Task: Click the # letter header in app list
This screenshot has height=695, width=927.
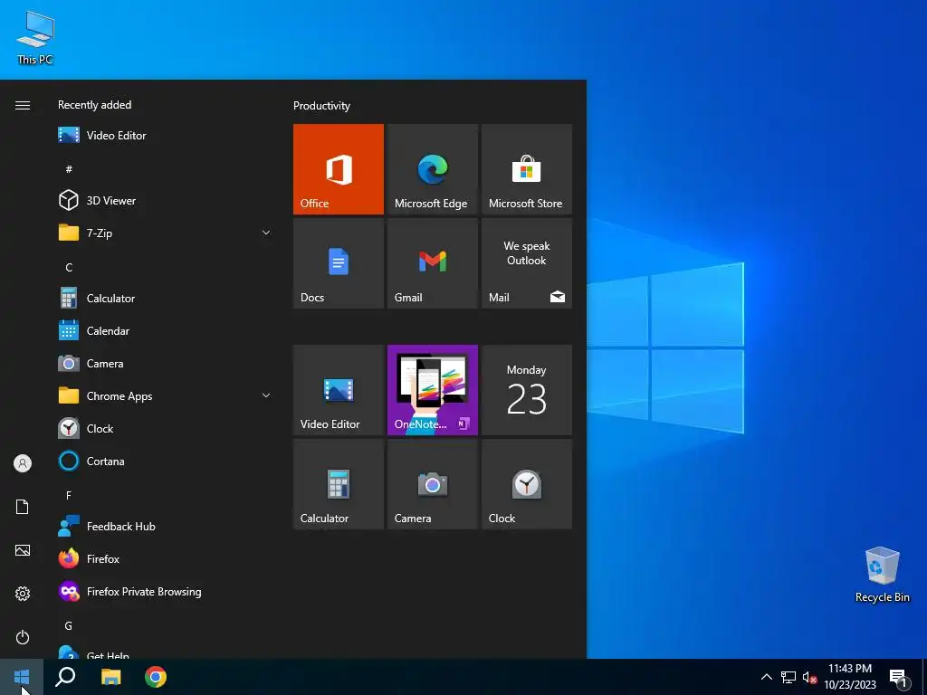Action: coord(69,169)
